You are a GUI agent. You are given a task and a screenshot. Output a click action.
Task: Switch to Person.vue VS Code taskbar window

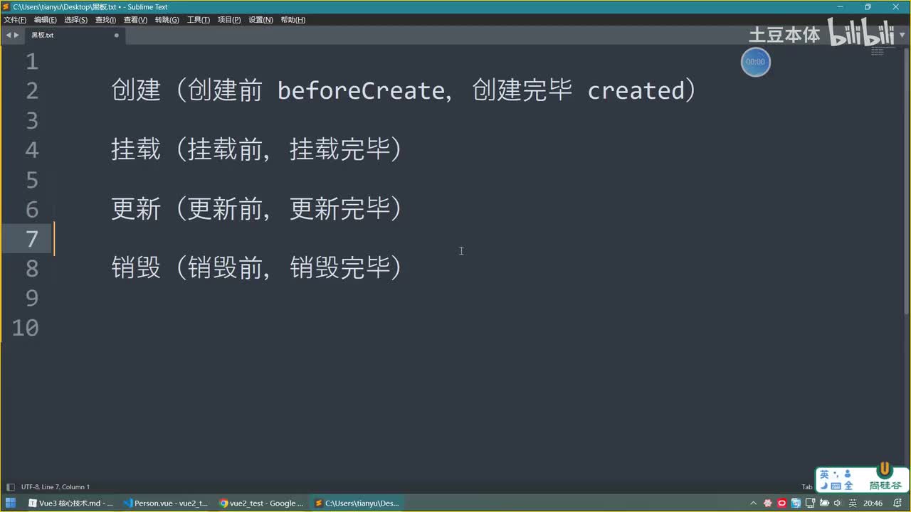pos(165,503)
